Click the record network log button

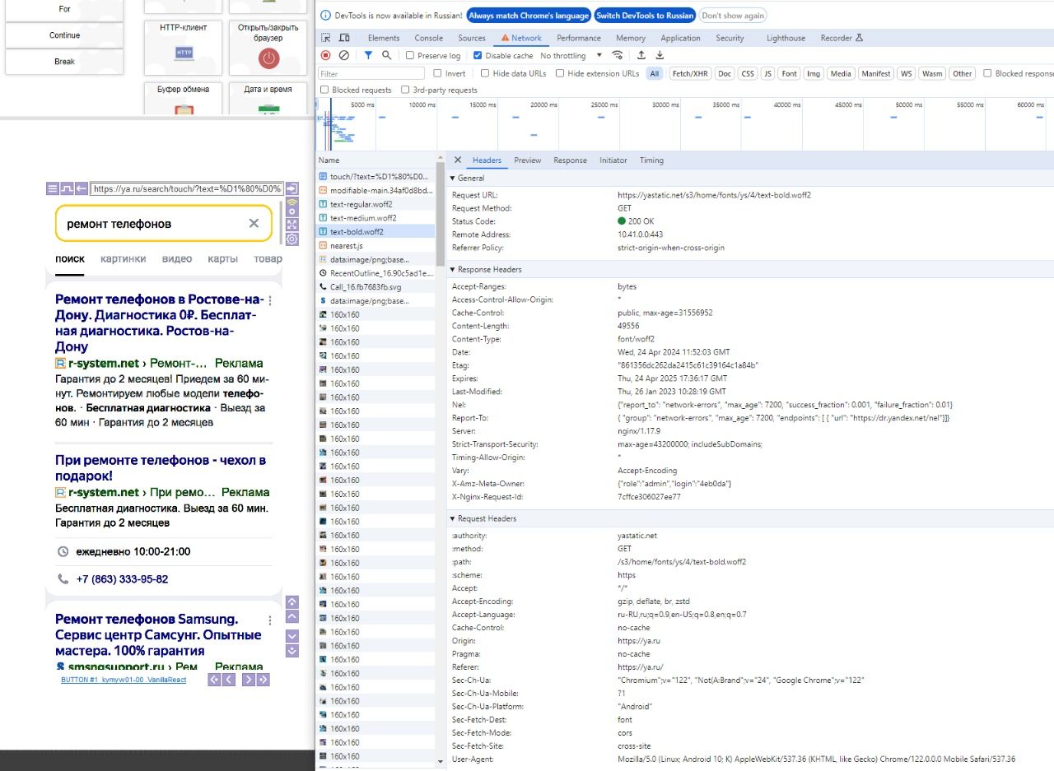click(326, 55)
